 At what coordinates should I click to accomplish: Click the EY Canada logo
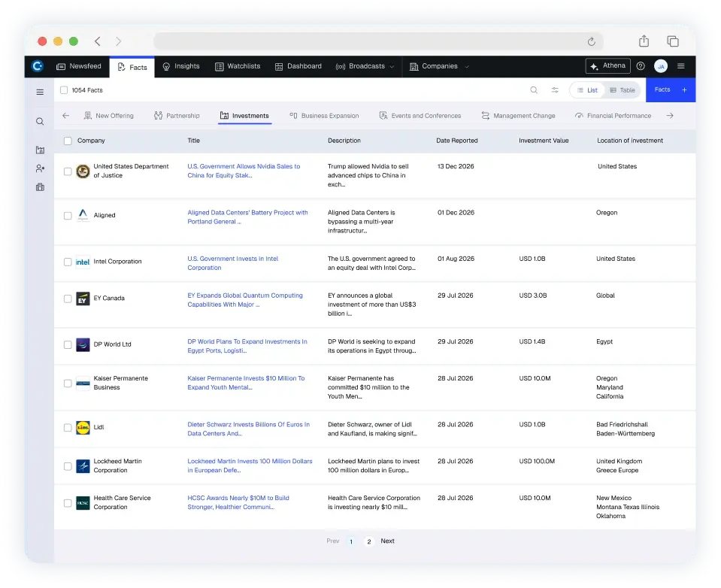[83, 299]
